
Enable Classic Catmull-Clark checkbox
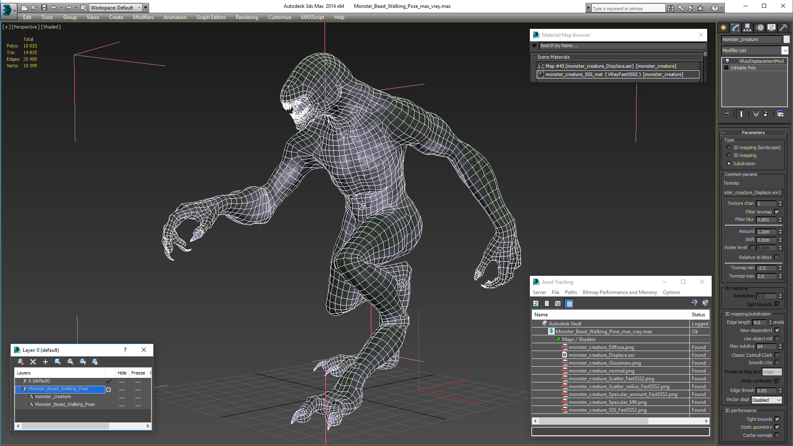point(777,355)
